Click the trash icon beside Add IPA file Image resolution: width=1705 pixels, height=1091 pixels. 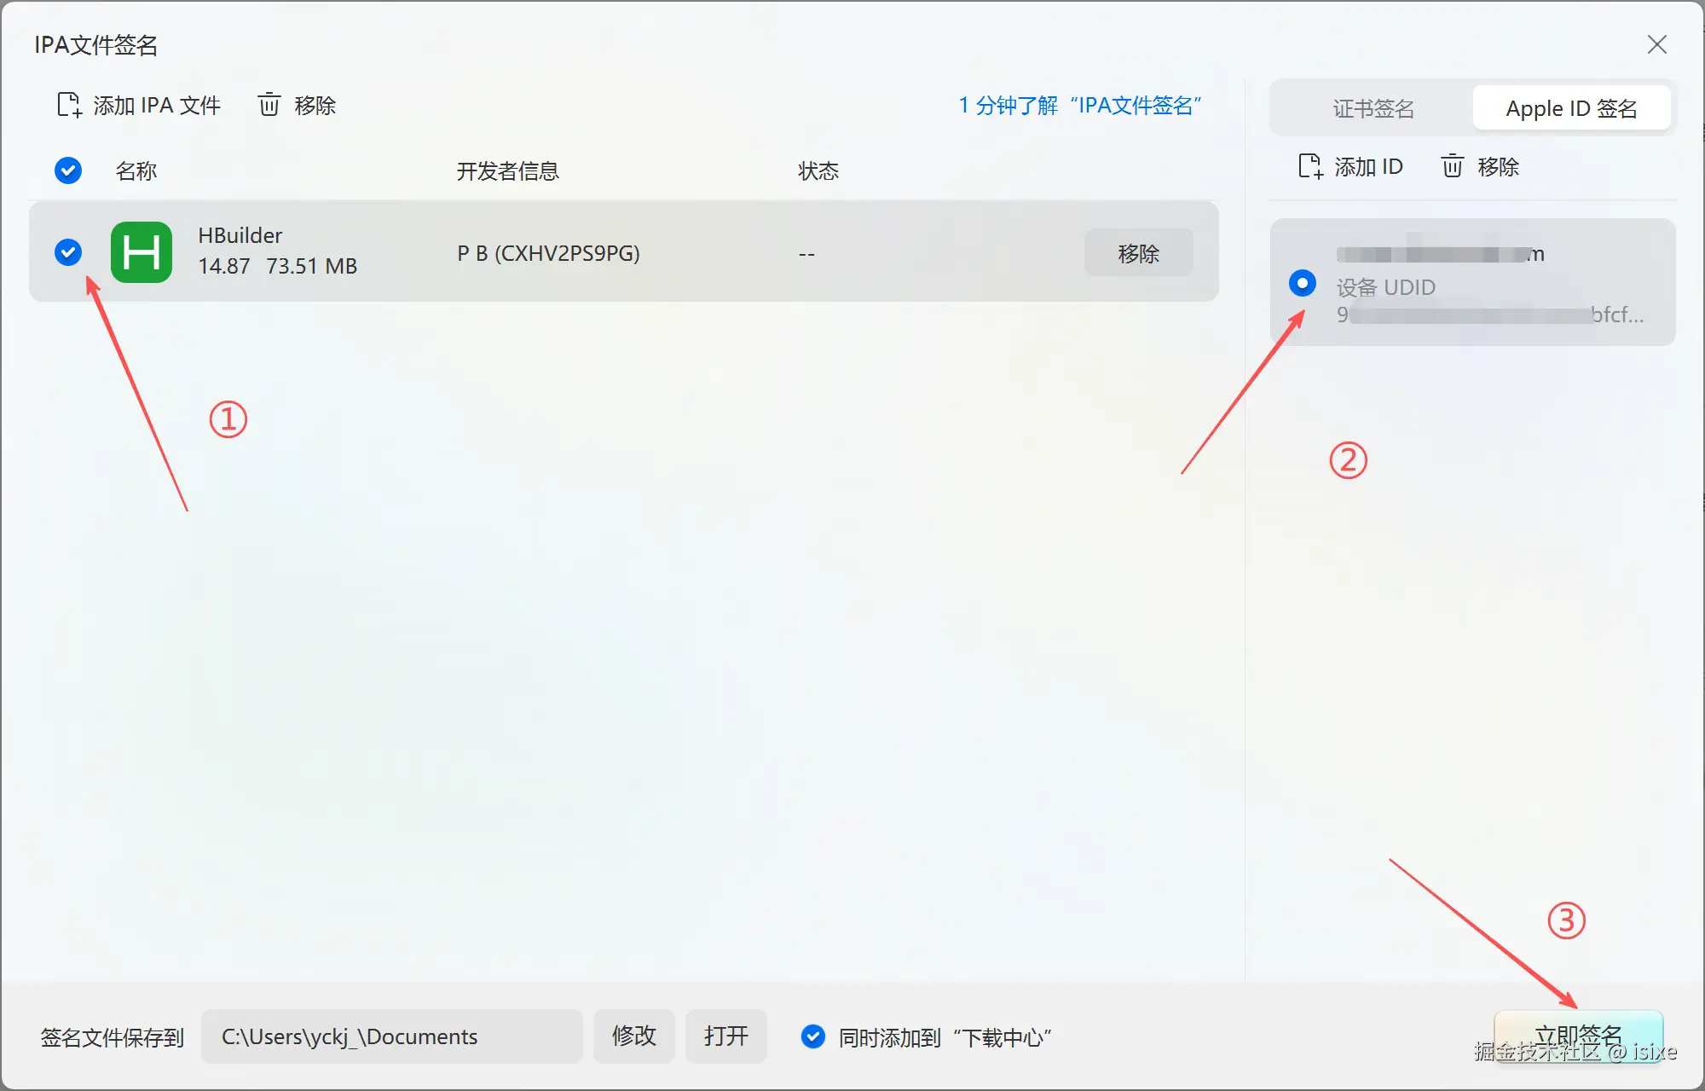tap(269, 106)
